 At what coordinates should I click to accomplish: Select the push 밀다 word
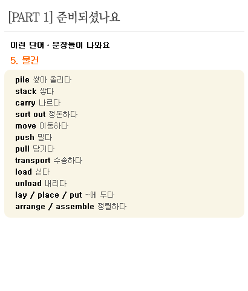pos(34,138)
